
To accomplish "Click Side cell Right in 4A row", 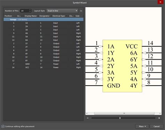I will 78,33.
